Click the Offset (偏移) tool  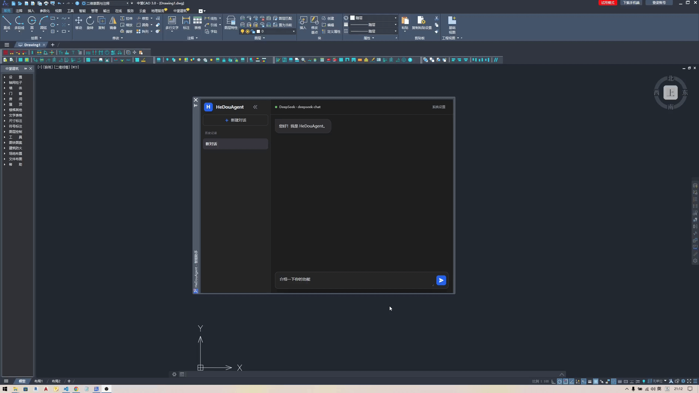(x=126, y=31)
